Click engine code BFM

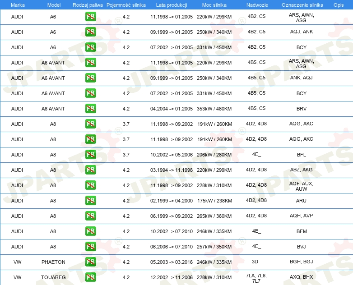(302, 231)
